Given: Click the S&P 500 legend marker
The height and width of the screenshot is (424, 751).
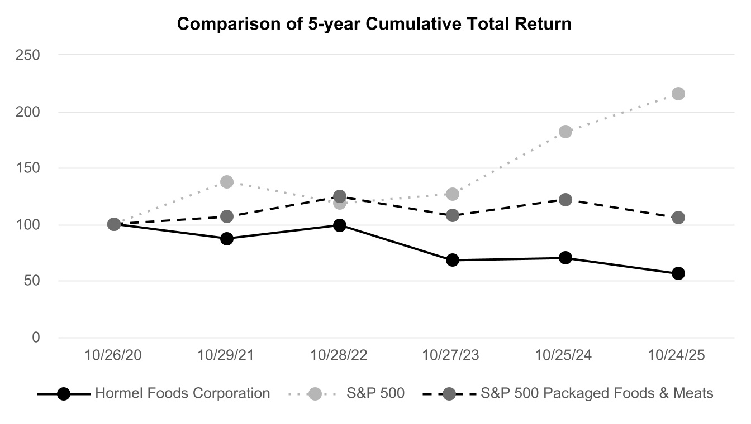Looking at the screenshot, I should tap(315, 394).
